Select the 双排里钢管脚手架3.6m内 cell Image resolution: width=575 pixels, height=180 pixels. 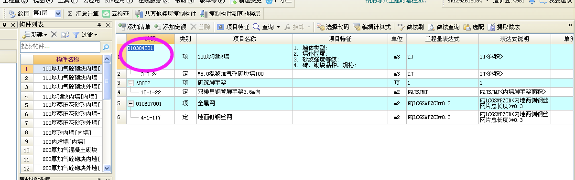[244, 91]
